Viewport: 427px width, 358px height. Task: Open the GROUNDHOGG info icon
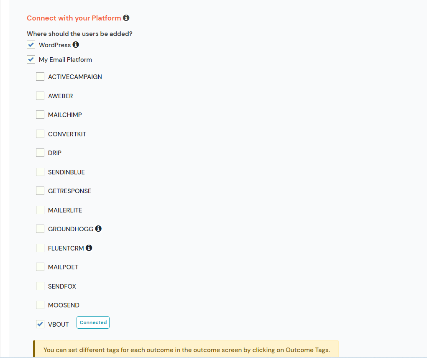tap(98, 228)
